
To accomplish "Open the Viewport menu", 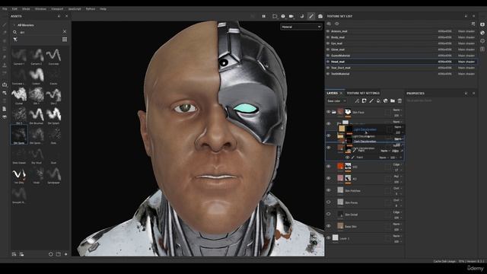I will point(57,9).
